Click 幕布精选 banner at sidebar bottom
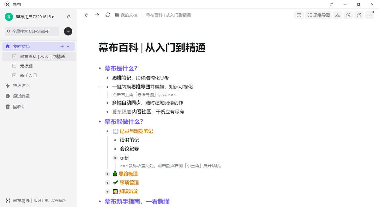379x207 pixels. (x=36, y=200)
